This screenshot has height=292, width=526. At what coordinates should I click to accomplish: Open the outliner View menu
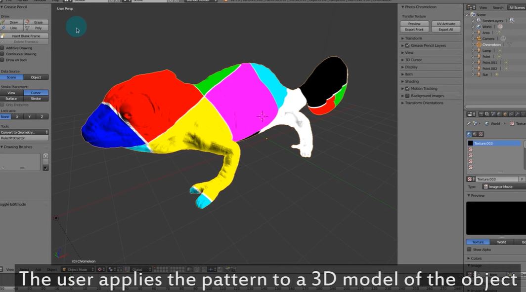483,7
